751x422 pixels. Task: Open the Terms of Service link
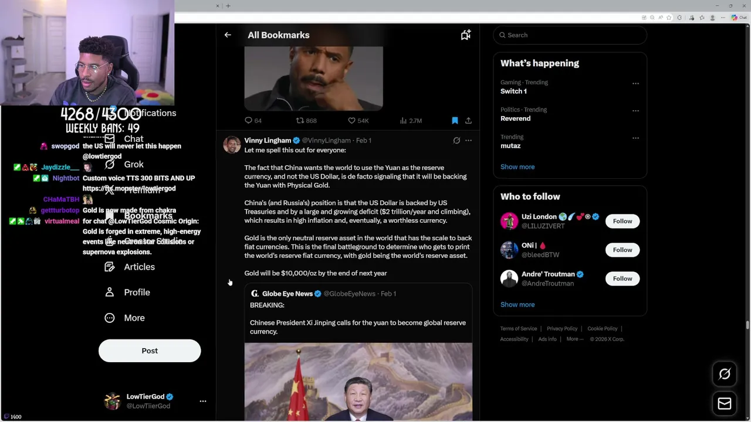(x=519, y=329)
